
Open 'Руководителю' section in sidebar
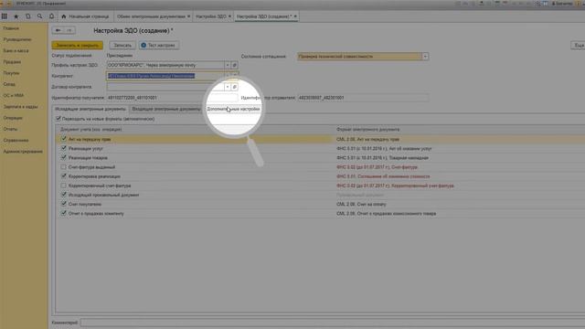point(17,39)
